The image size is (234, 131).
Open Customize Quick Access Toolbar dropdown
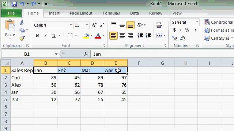pos(46,4)
